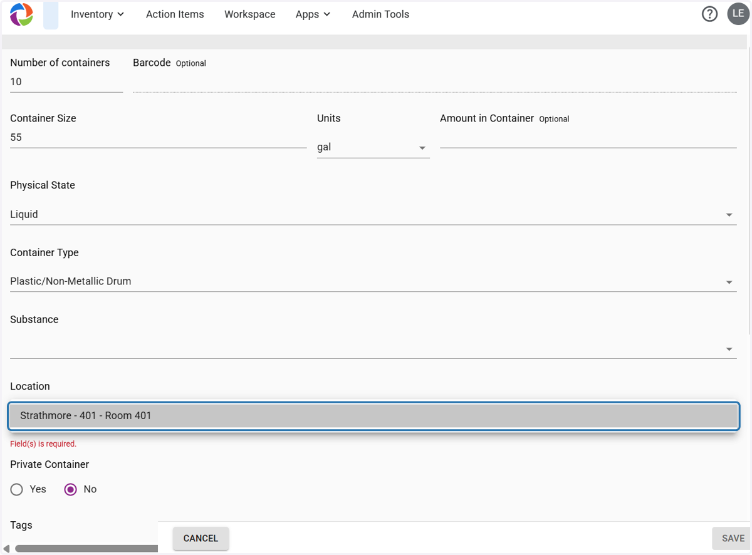Choose Strathmore - 401 - Room 401 location
Image resolution: width=752 pixels, height=555 pixels.
coord(373,416)
